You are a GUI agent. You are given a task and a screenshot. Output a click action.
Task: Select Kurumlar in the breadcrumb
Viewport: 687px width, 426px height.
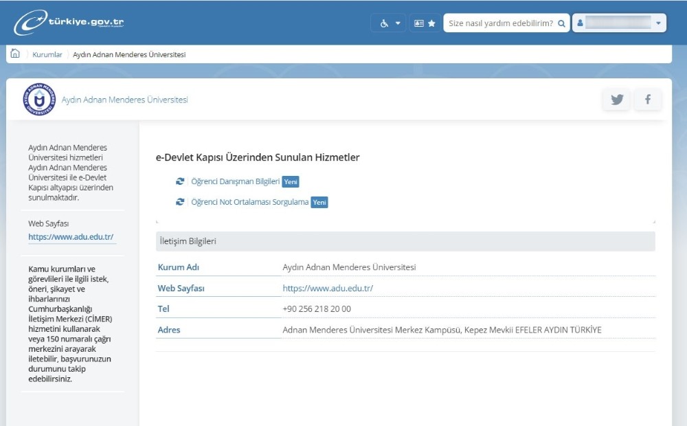46,54
